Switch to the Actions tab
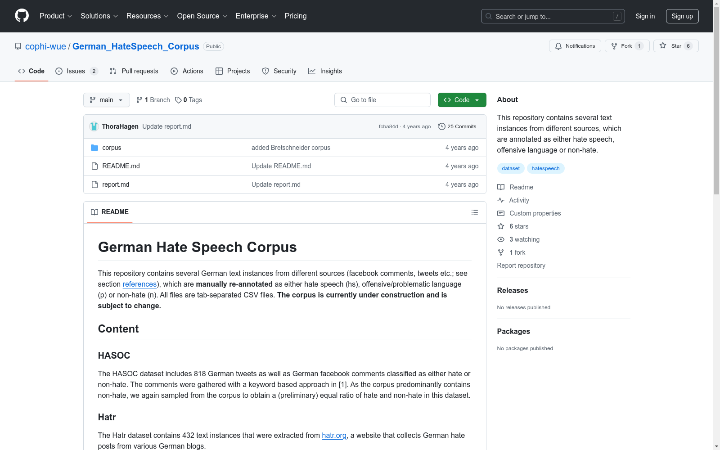The height and width of the screenshot is (450, 720). tap(187, 71)
